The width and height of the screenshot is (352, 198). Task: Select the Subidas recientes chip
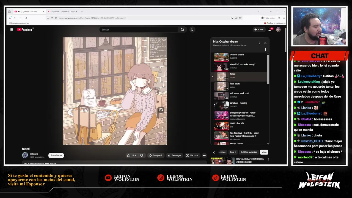(x=249, y=152)
